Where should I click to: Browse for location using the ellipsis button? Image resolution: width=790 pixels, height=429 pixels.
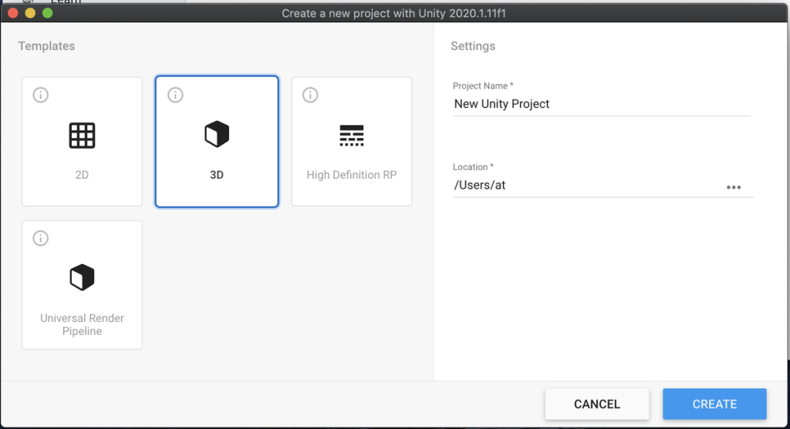(x=734, y=187)
